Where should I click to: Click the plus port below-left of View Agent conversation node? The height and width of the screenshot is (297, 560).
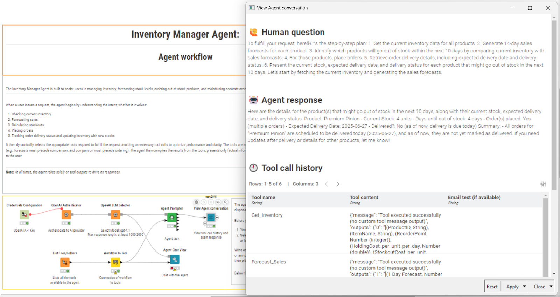205,224
